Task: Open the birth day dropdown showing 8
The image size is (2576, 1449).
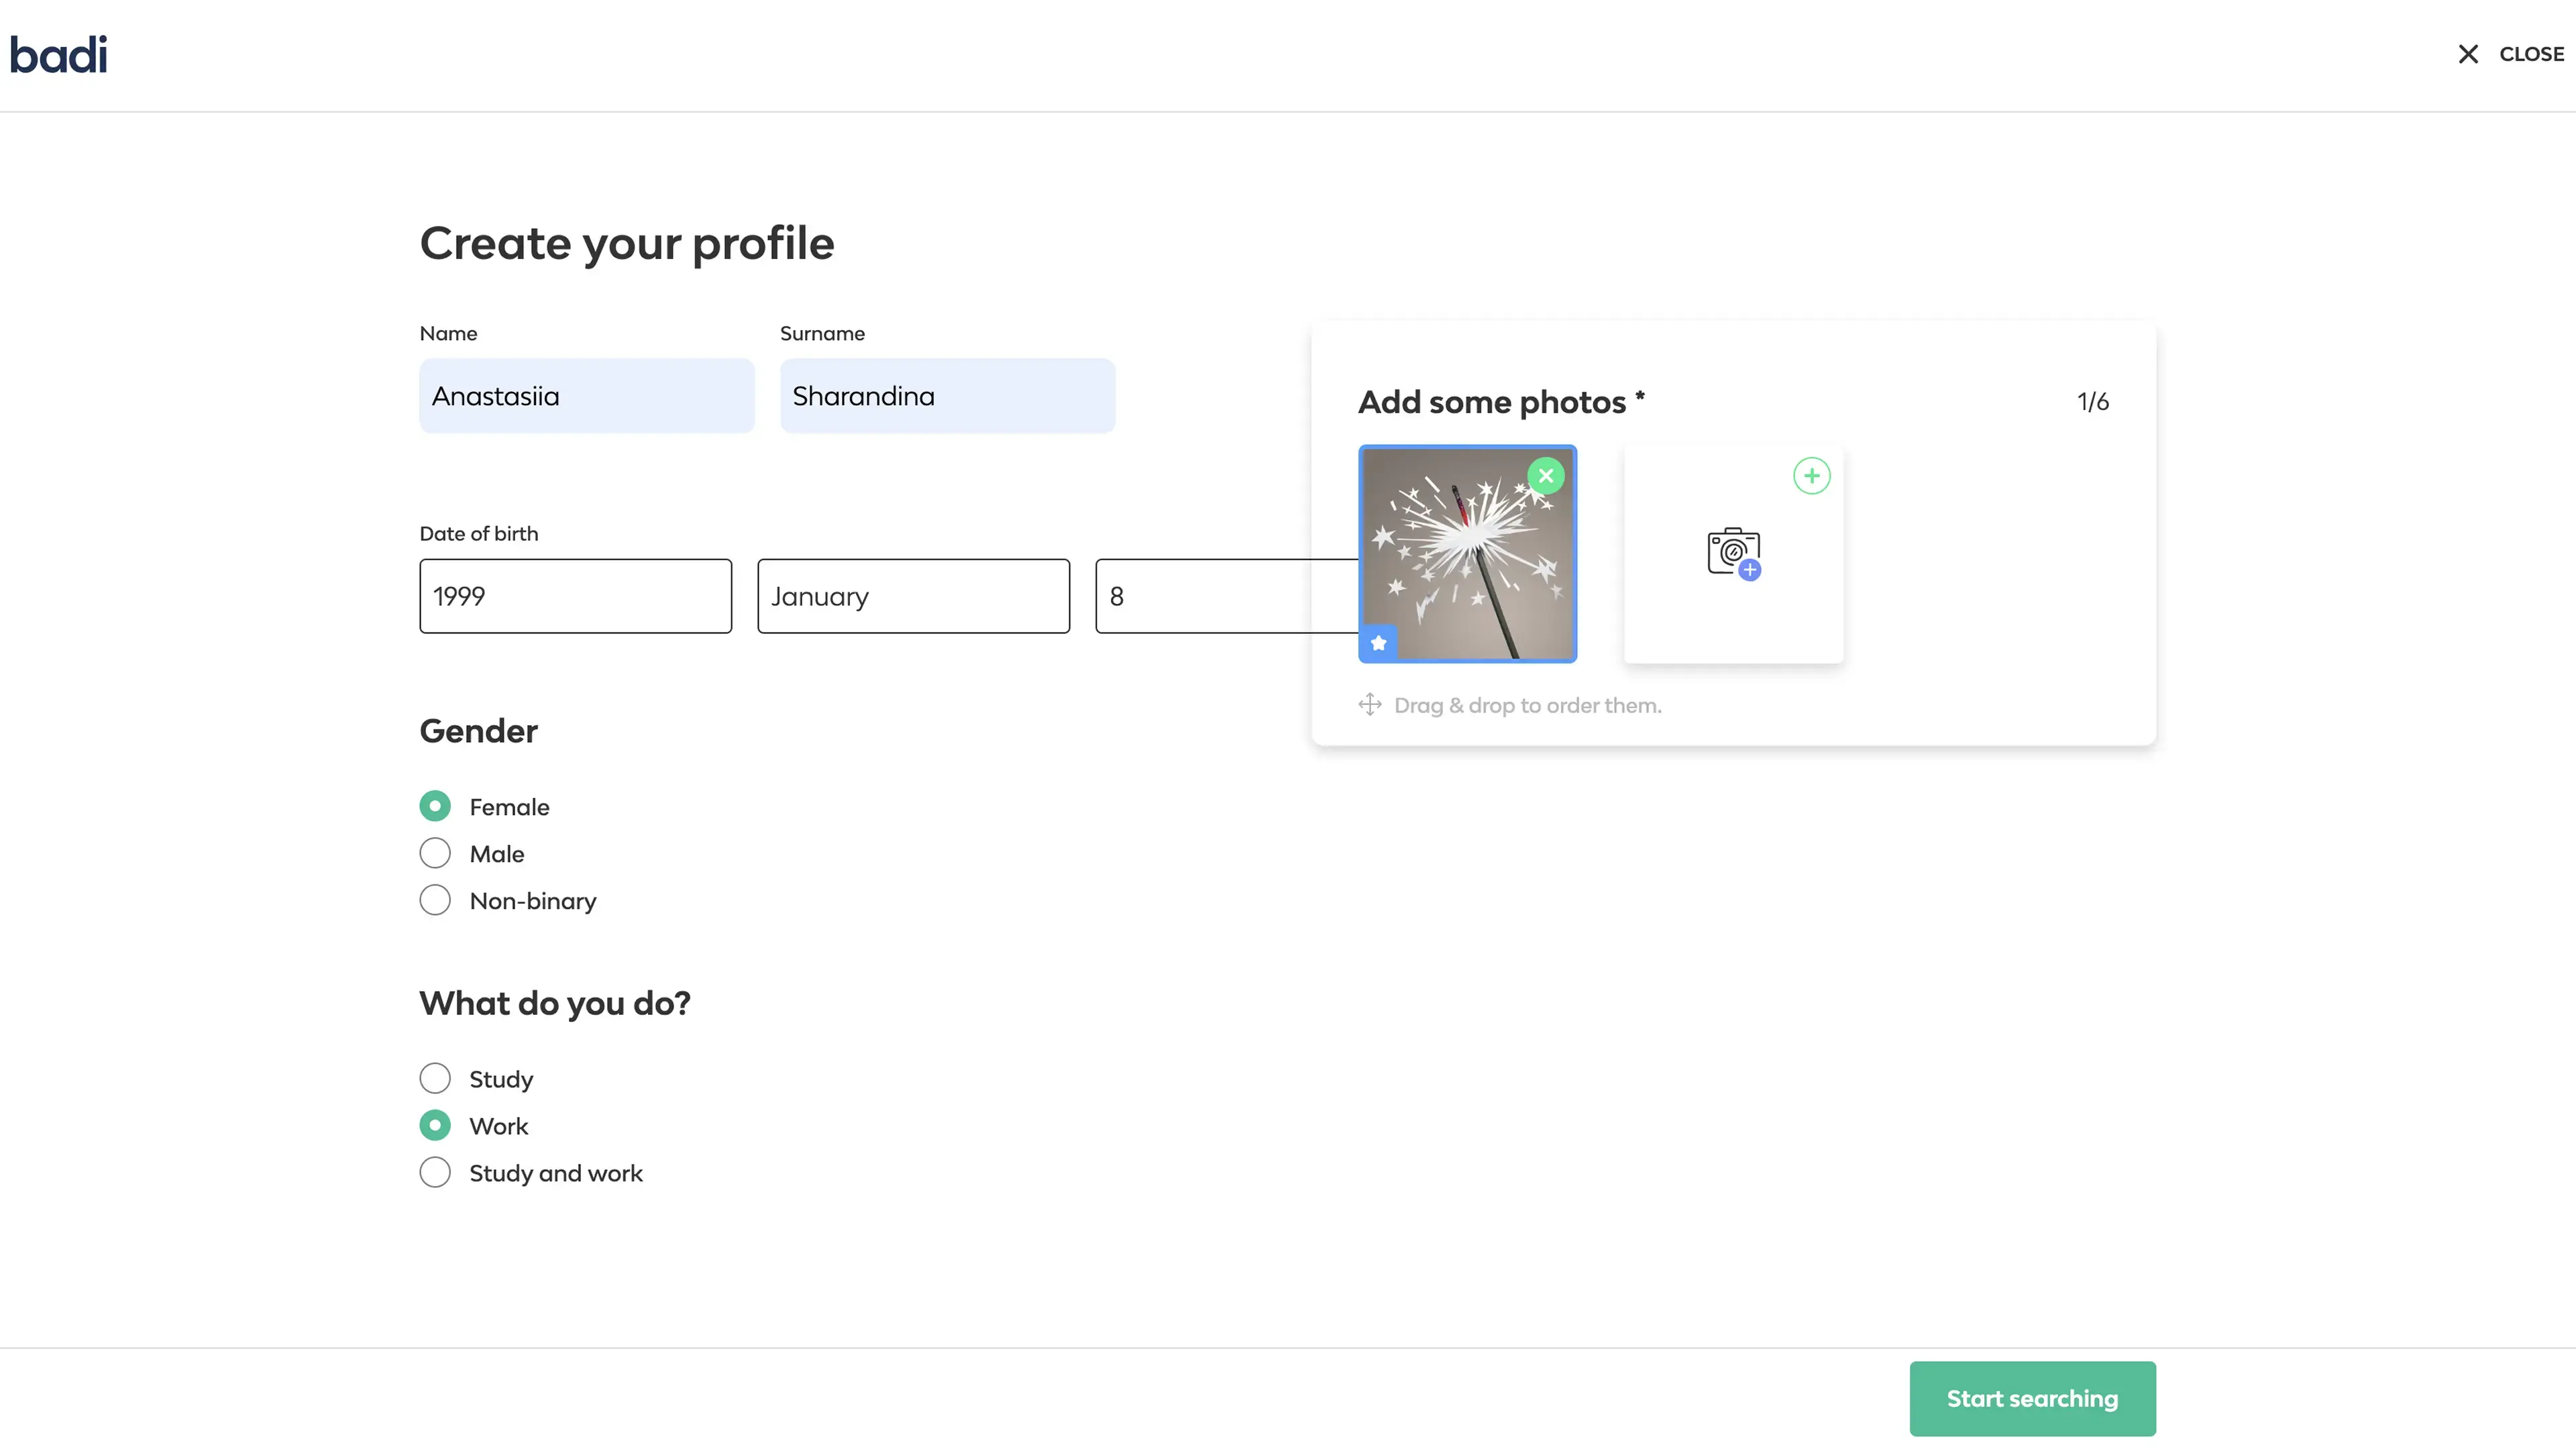Action: pos(1225,596)
